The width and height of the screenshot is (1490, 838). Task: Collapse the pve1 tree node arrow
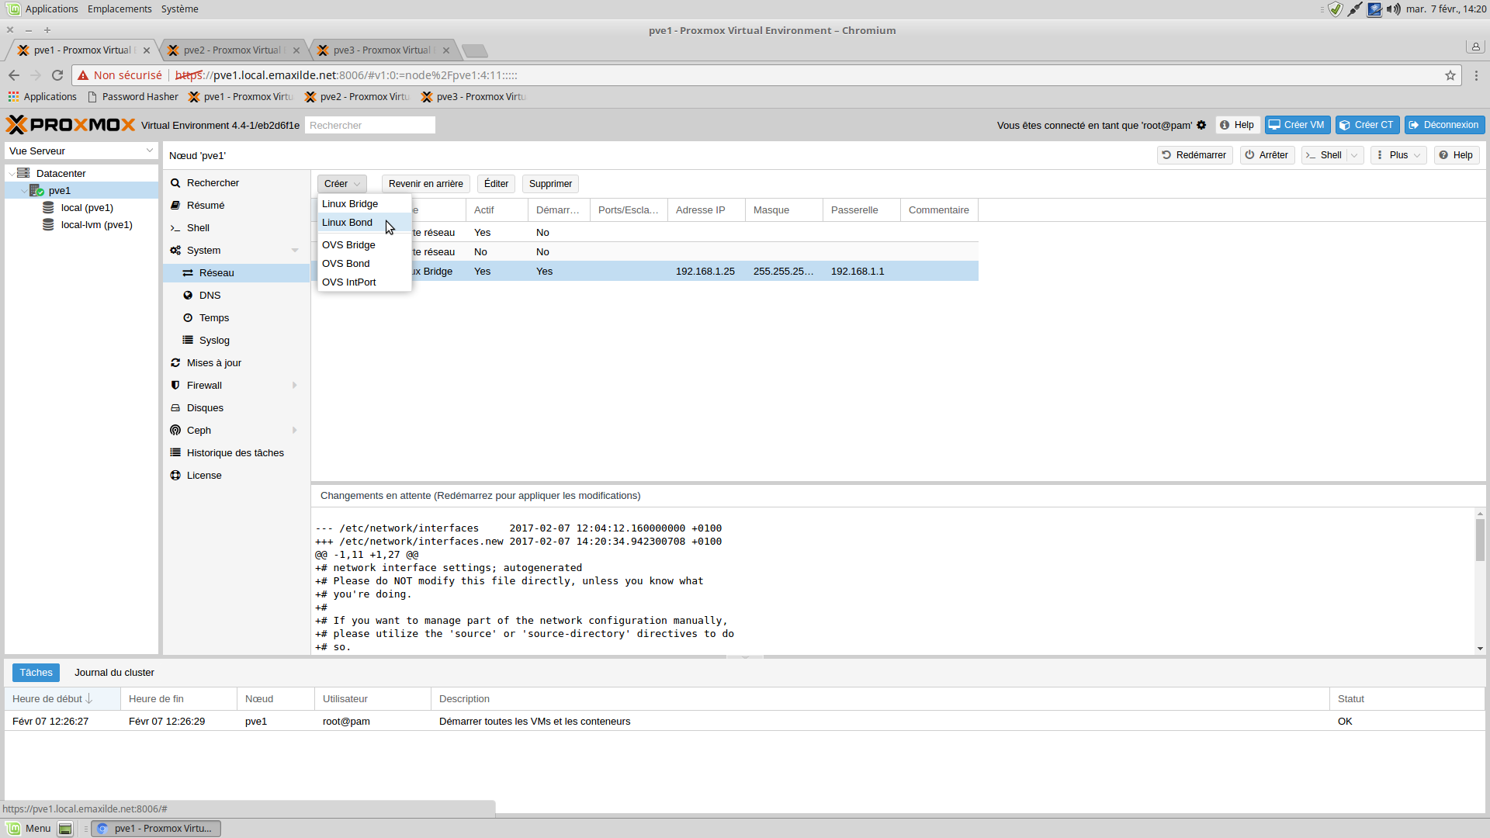(23, 191)
